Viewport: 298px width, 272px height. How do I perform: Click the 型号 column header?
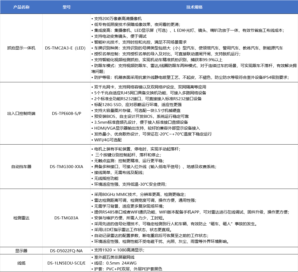point(66,7)
